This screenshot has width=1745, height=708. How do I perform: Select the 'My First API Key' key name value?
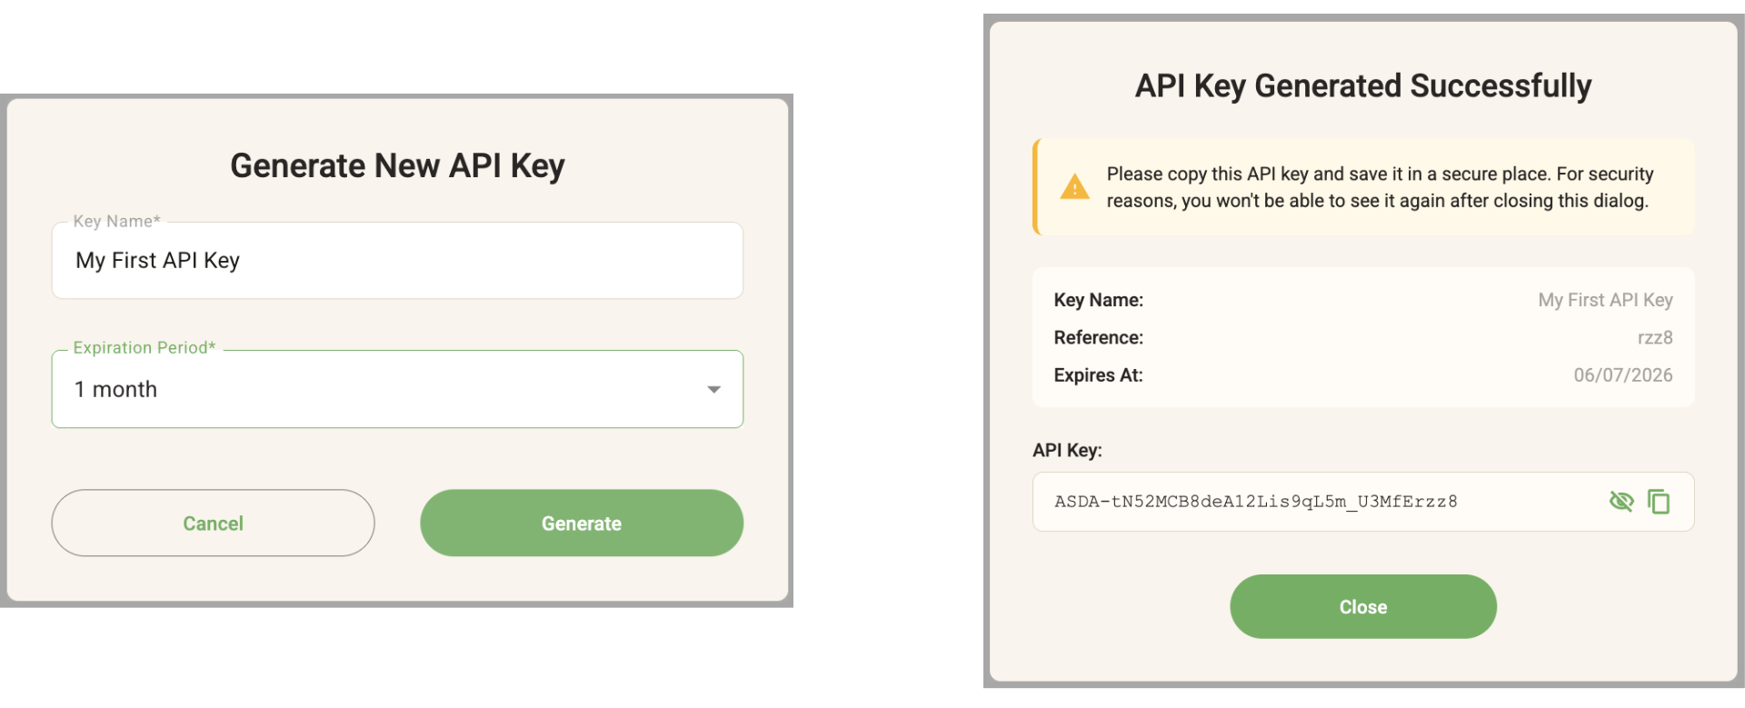(x=1605, y=300)
